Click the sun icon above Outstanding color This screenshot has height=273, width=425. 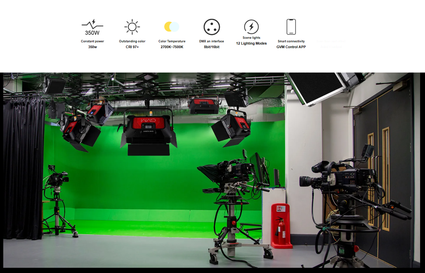[132, 27]
